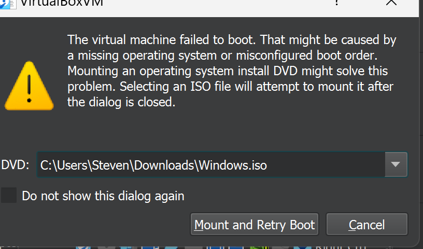Close the VirtualBoxVM dialog with X
Viewport: 423px width, 249px height.
[391, 3]
